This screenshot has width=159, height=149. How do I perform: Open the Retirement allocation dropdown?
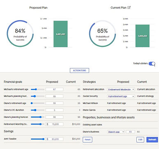pyautogui.click(x=121, y=89)
